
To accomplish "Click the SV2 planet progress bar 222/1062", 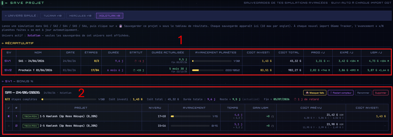I will tap(208, 70).
